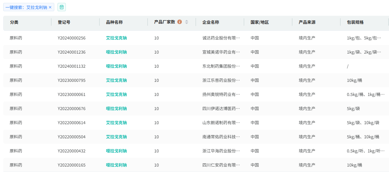Open product name link for Y20240001236
The image size is (389, 172).
click(116, 52)
